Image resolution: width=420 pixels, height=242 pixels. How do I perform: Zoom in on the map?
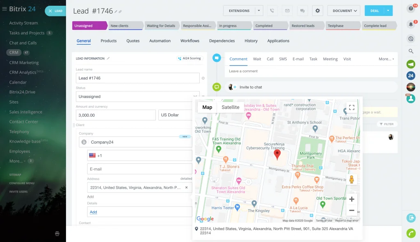pyautogui.click(x=352, y=199)
